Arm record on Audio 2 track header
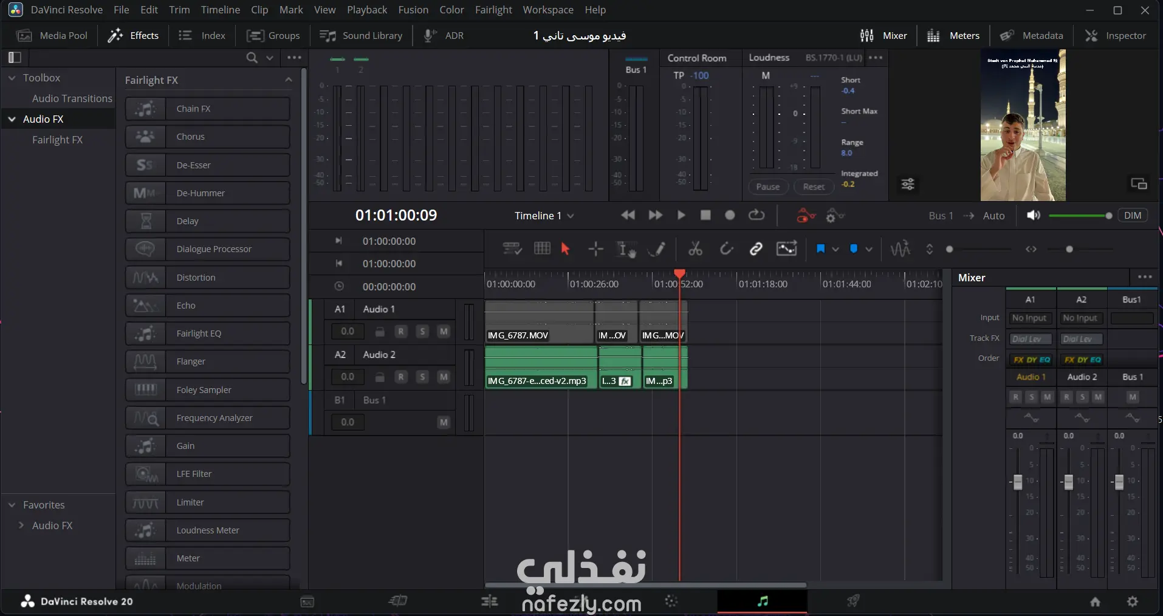The height and width of the screenshot is (616, 1163). click(401, 377)
